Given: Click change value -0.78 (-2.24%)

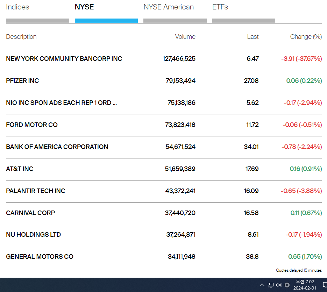Looking at the screenshot, I should 301,147.
